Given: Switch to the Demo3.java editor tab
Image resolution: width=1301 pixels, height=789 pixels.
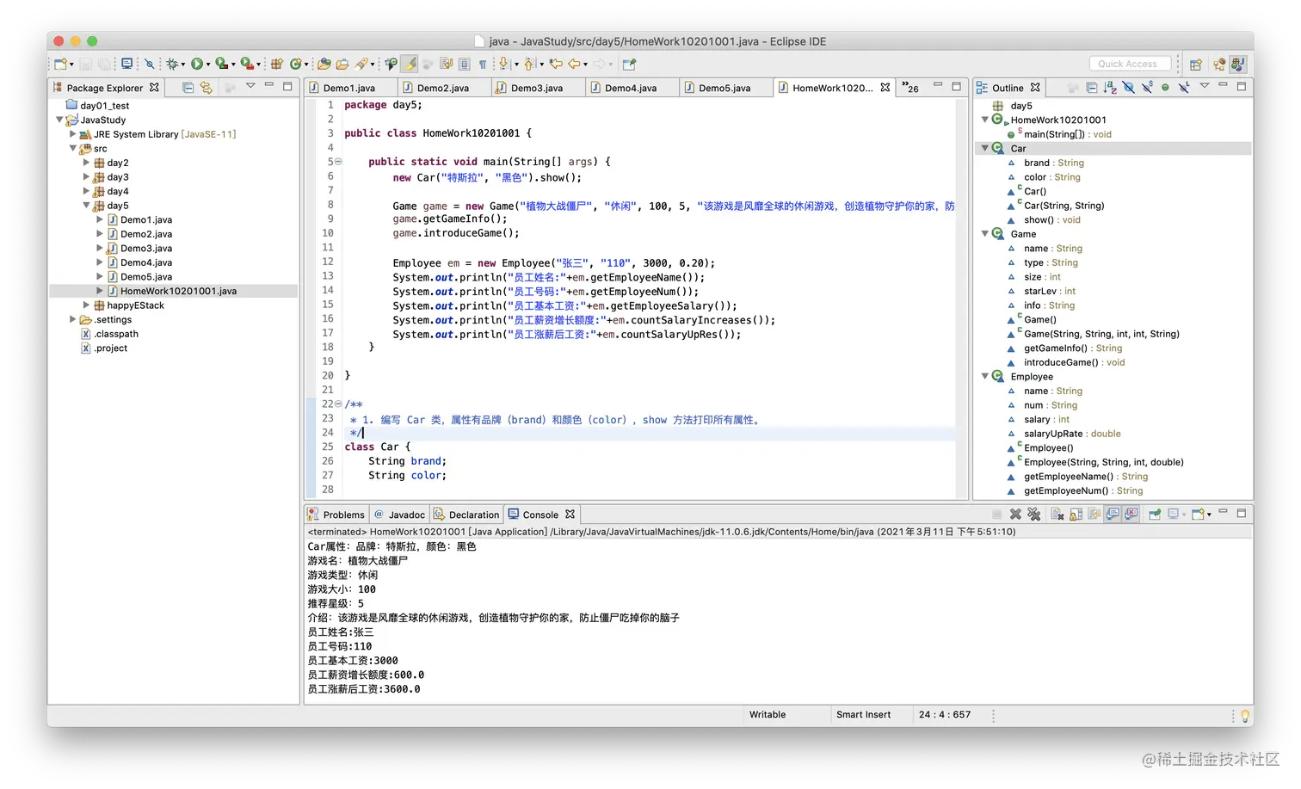Looking at the screenshot, I should pos(537,88).
